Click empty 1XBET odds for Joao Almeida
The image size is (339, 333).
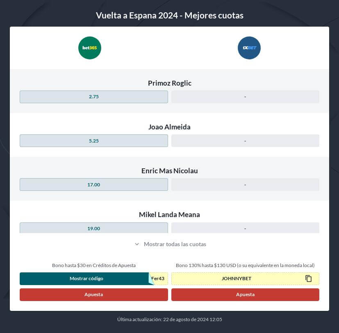(245, 140)
